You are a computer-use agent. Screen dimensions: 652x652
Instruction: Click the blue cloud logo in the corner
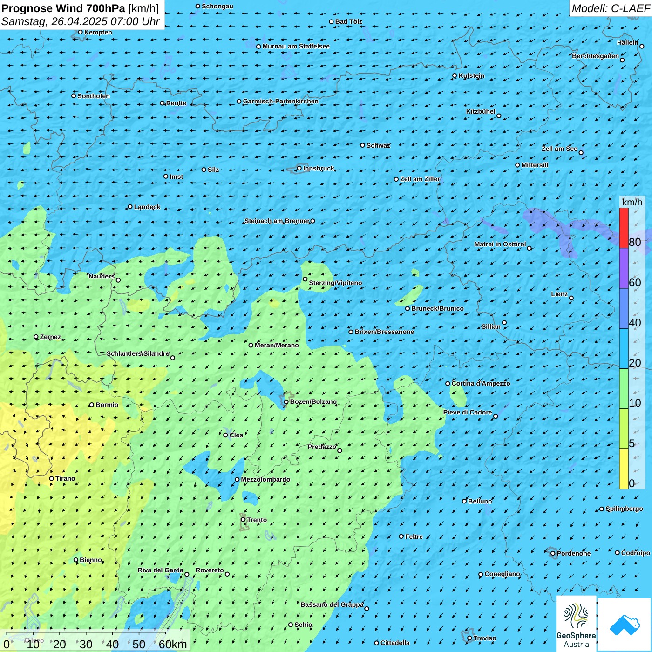[625, 624]
